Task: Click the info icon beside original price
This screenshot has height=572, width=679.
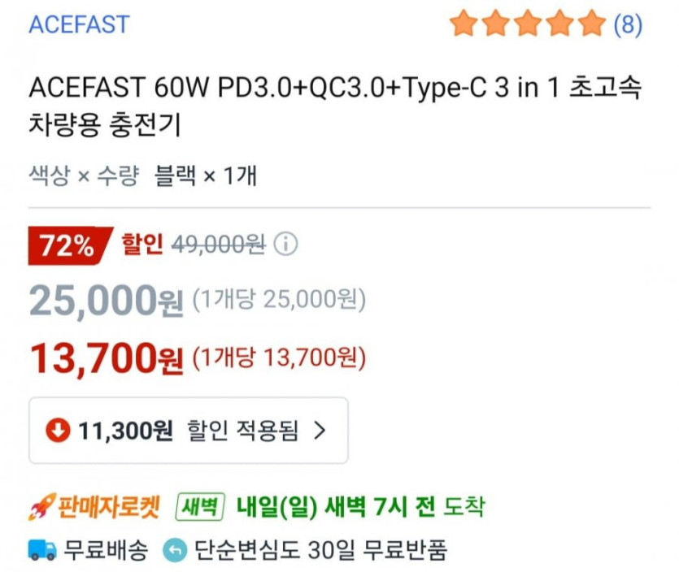Action: pos(285,244)
